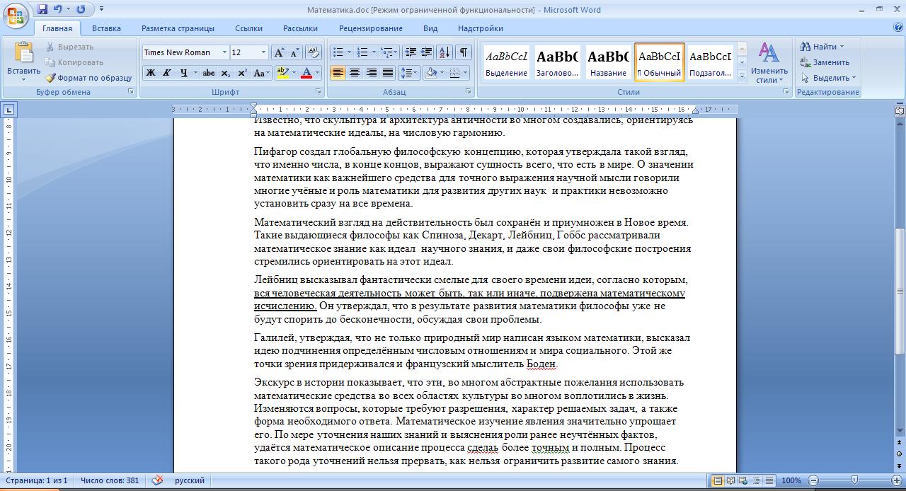
Task: Toggle subscript formatting
Action: pos(225,73)
